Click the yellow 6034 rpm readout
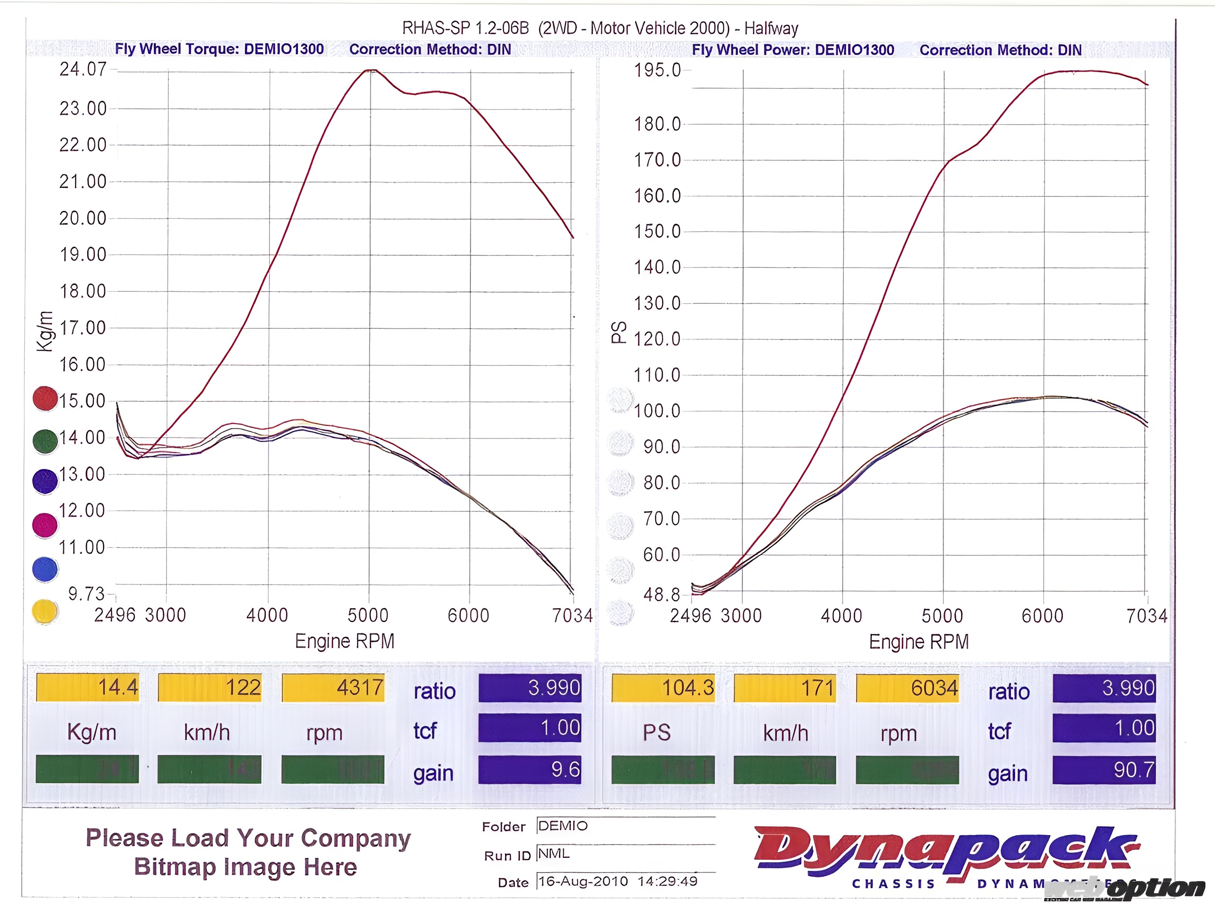The image size is (1215, 911). point(907,688)
